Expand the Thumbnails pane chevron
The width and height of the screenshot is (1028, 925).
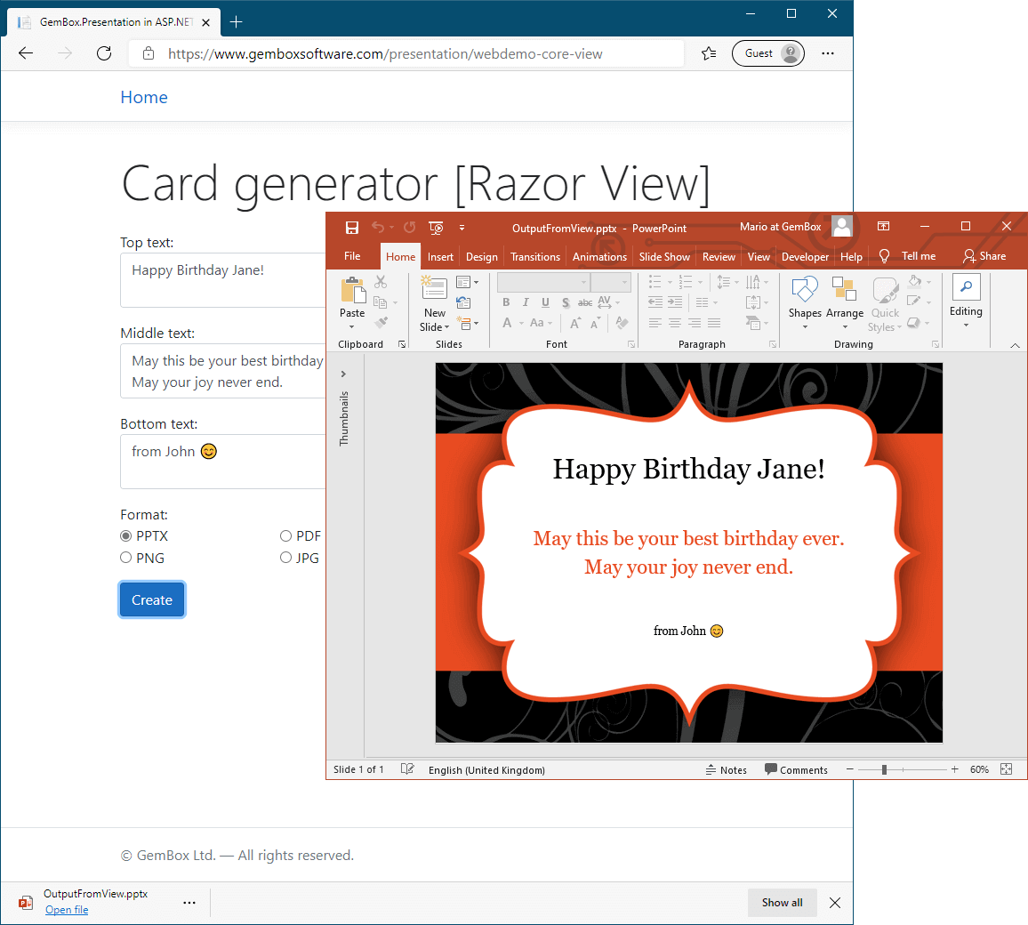tap(344, 374)
